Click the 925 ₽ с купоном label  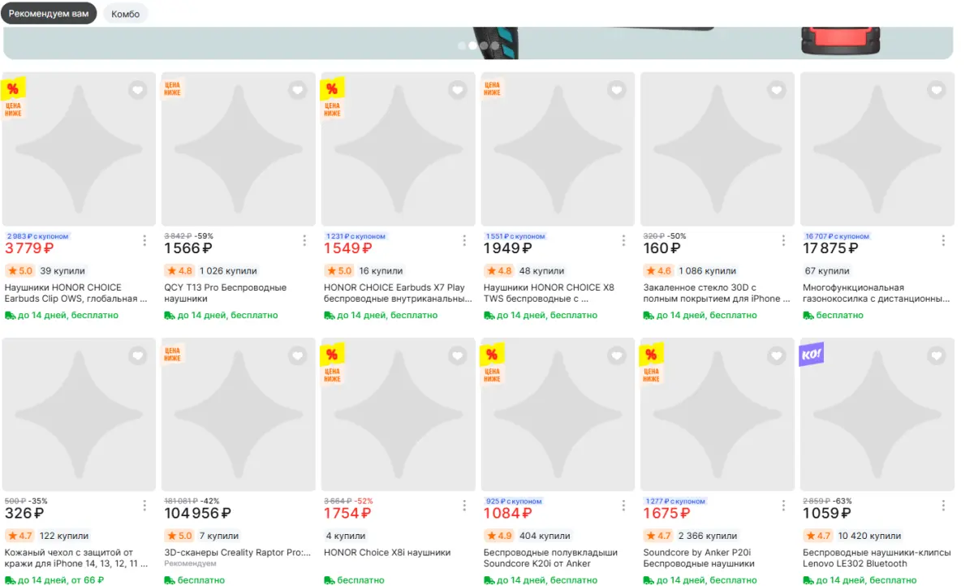pos(513,502)
